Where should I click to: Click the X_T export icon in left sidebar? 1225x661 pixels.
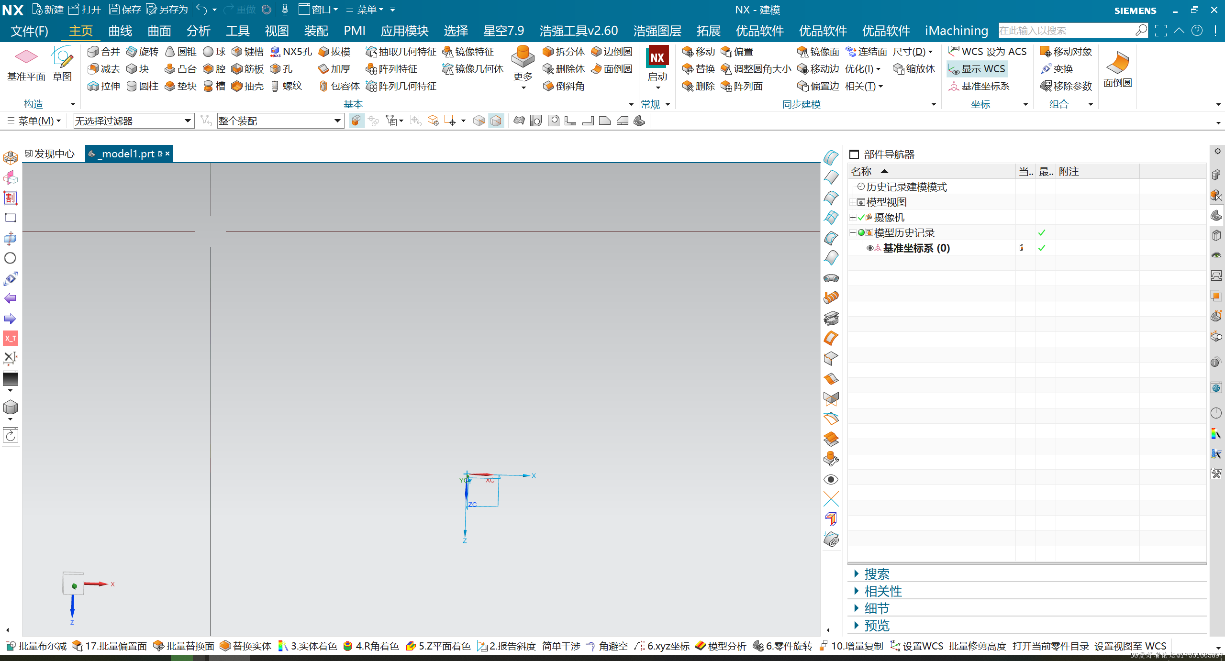click(11, 338)
